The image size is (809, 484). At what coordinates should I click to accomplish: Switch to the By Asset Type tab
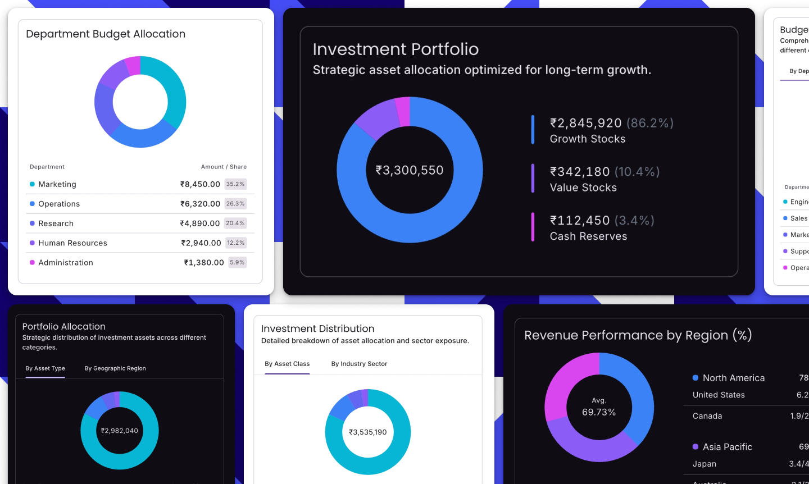tap(45, 368)
